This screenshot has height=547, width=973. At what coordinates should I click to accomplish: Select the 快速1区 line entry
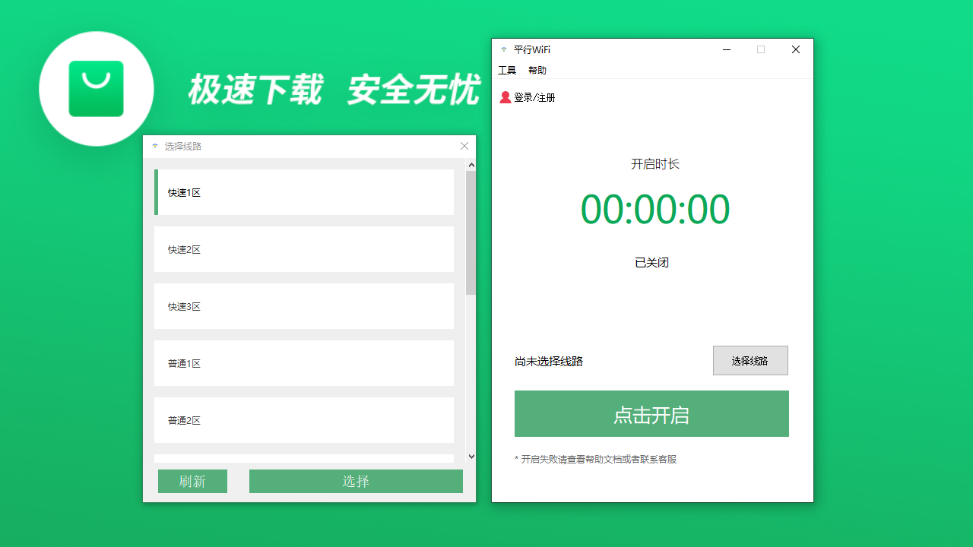[x=304, y=192]
